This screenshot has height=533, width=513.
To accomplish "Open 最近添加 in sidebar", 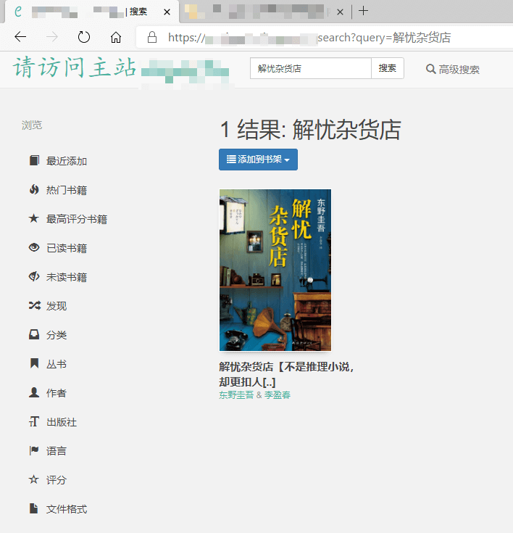I will coord(67,161).
